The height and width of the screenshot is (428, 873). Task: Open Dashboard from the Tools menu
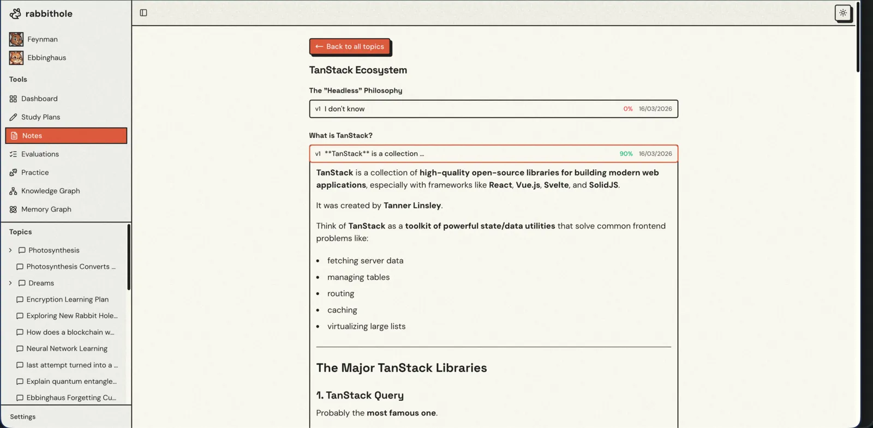click(x=66, y=99)
